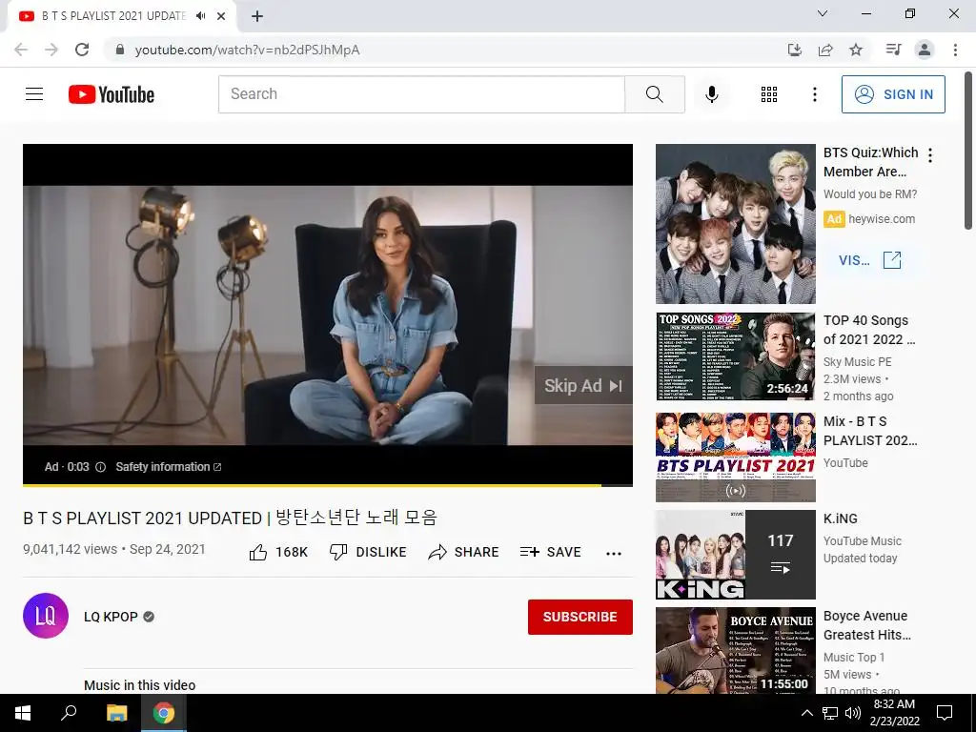Image resolution: width=976 pixels, height=732 pixels.
Task: Open the tab search chevron
Action: pos(823,13)
